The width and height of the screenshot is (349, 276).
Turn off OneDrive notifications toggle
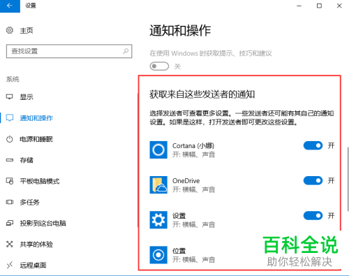pyautogui.click(x=313, y=181)
